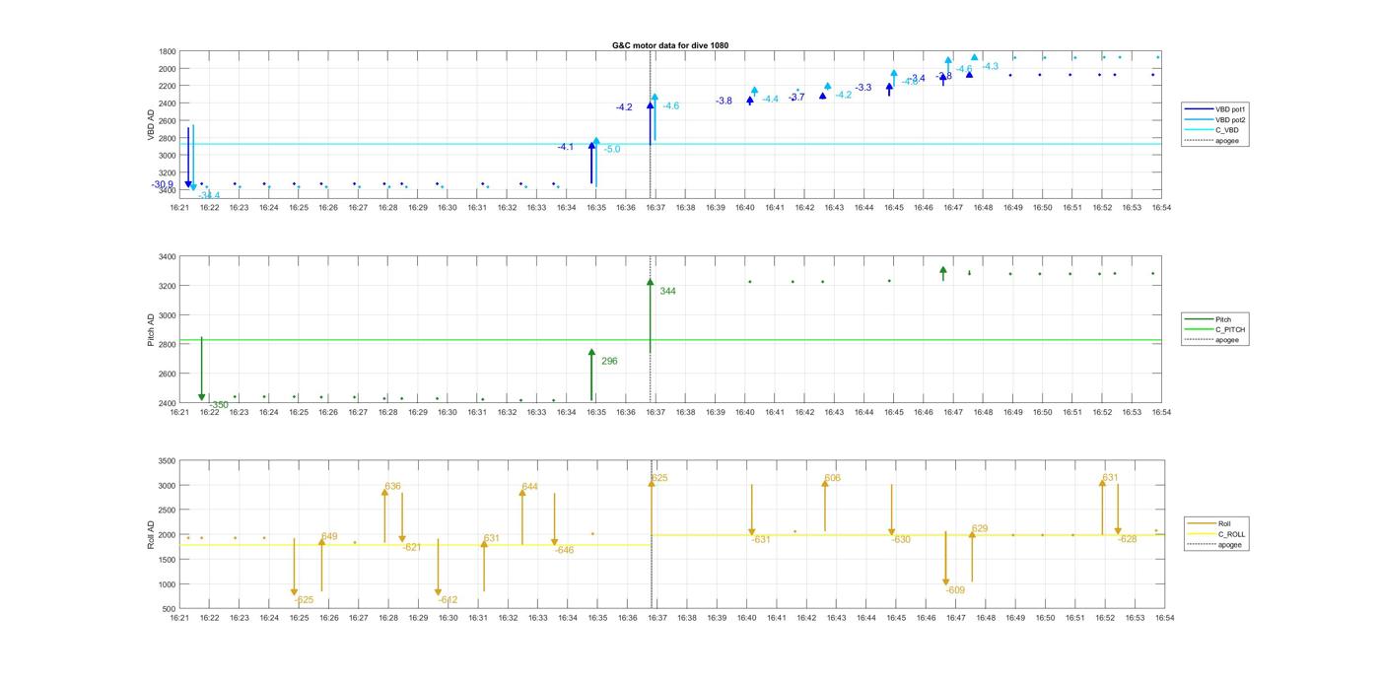Click the "625" roll label at apogee
The width and height of the screenshot is (1380, 683).
pos(659,478)
